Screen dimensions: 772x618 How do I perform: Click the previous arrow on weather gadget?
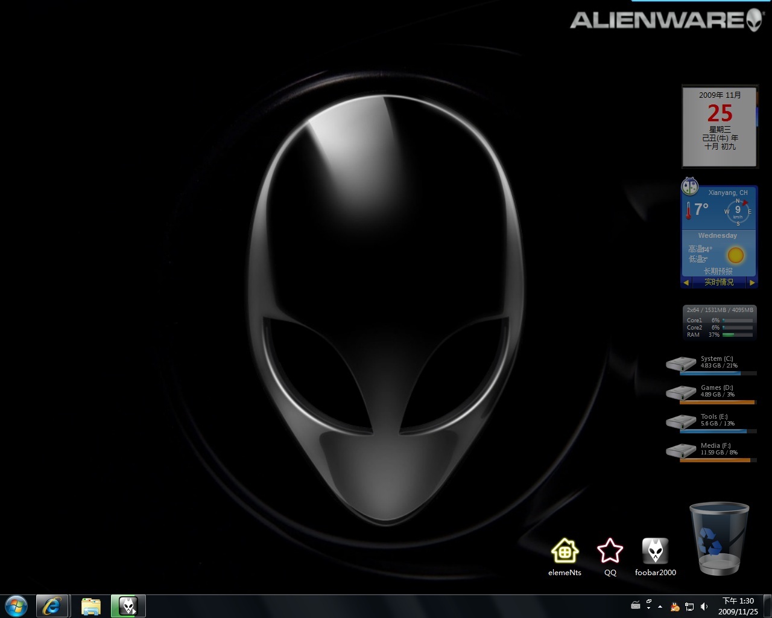tap(686, 282)
